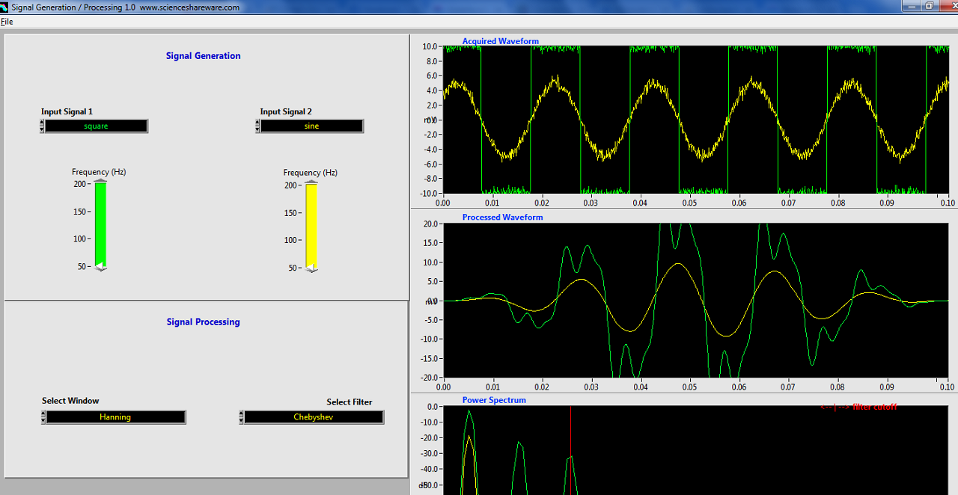Click the top cap of the green frequency slider
Image resolution: width=958 pixels, height=495 pixels.
click(x=100, y=180)
